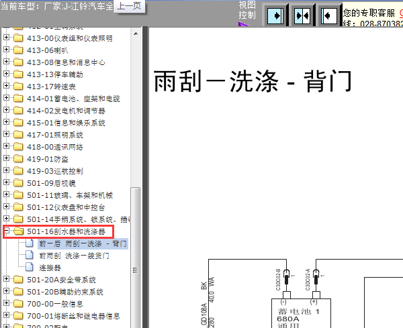
Task: Click the 413-00仪表组和仪表照明 folder icon
Action: coord(18,38)
